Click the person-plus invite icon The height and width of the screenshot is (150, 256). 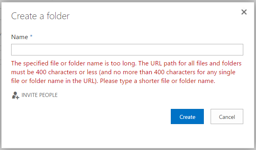(x=16, y=95)
